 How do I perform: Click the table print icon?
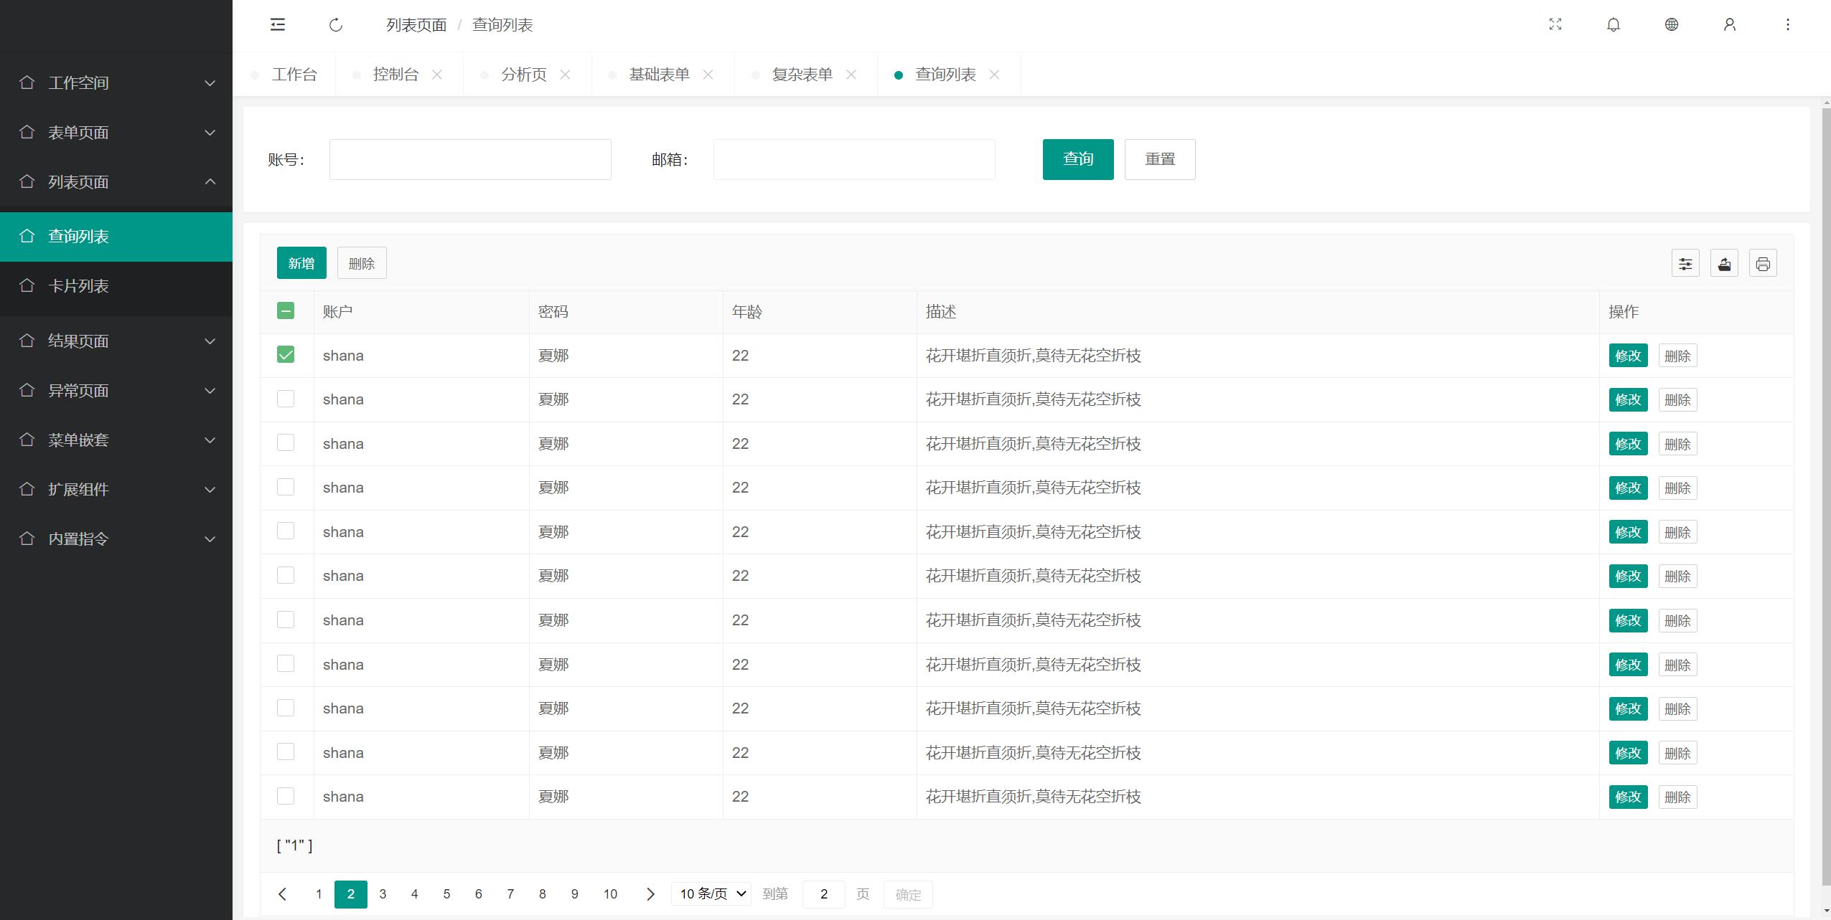click(x=1763, y=264)
